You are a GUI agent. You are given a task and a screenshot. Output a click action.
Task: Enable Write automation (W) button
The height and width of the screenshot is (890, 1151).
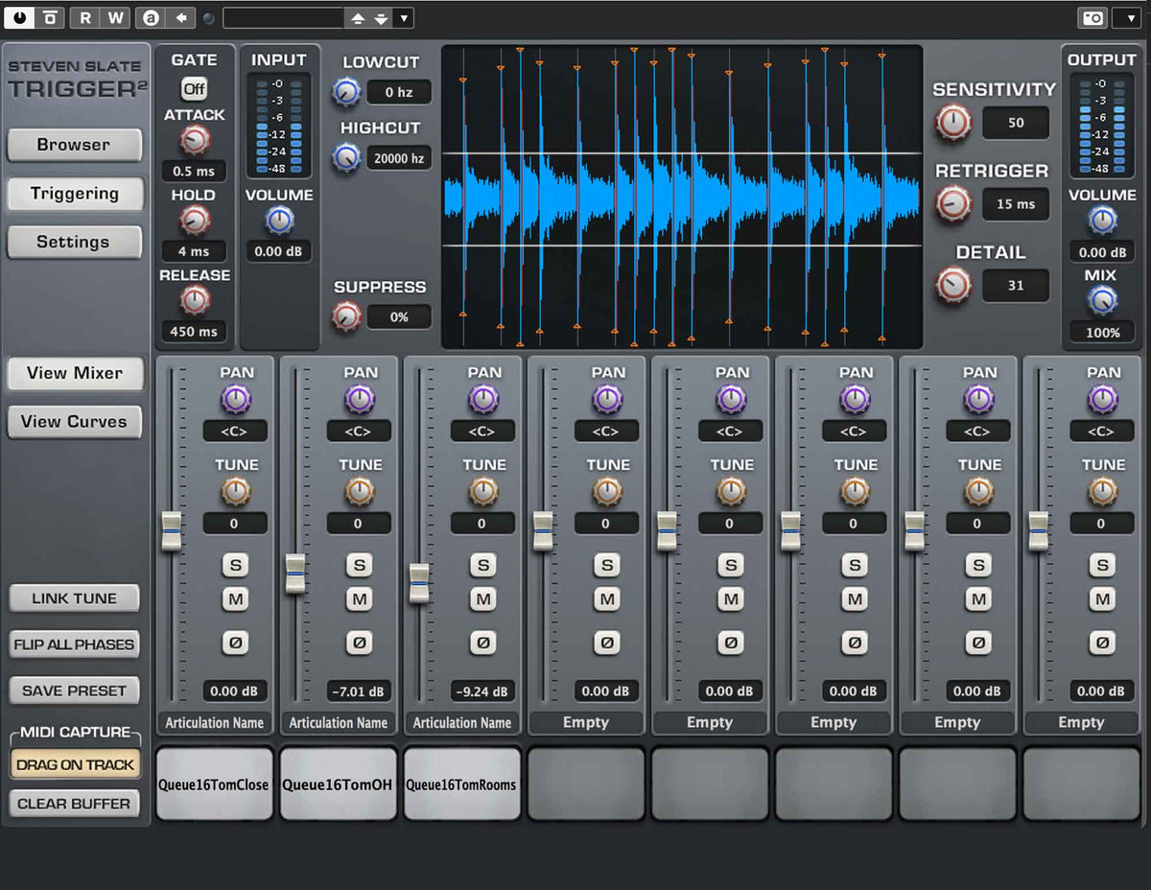(x=115, y=17)
